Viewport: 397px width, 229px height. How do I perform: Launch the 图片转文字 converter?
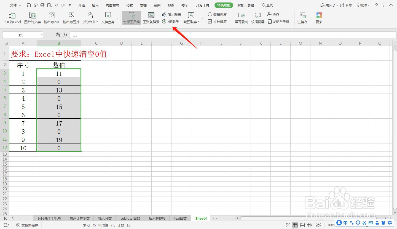pos(33,18)
